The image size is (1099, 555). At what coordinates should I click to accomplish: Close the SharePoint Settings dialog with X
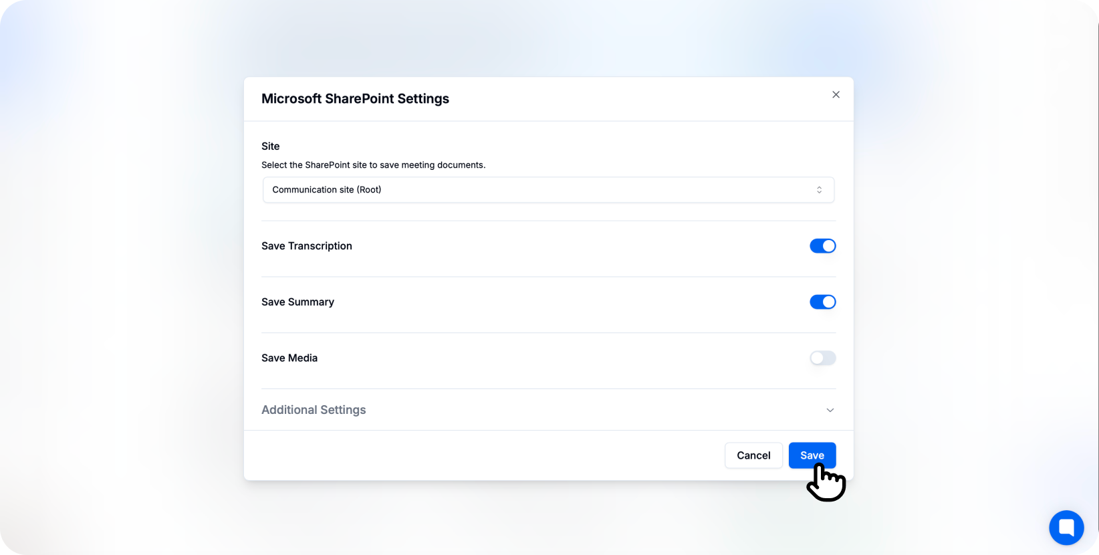836,95
